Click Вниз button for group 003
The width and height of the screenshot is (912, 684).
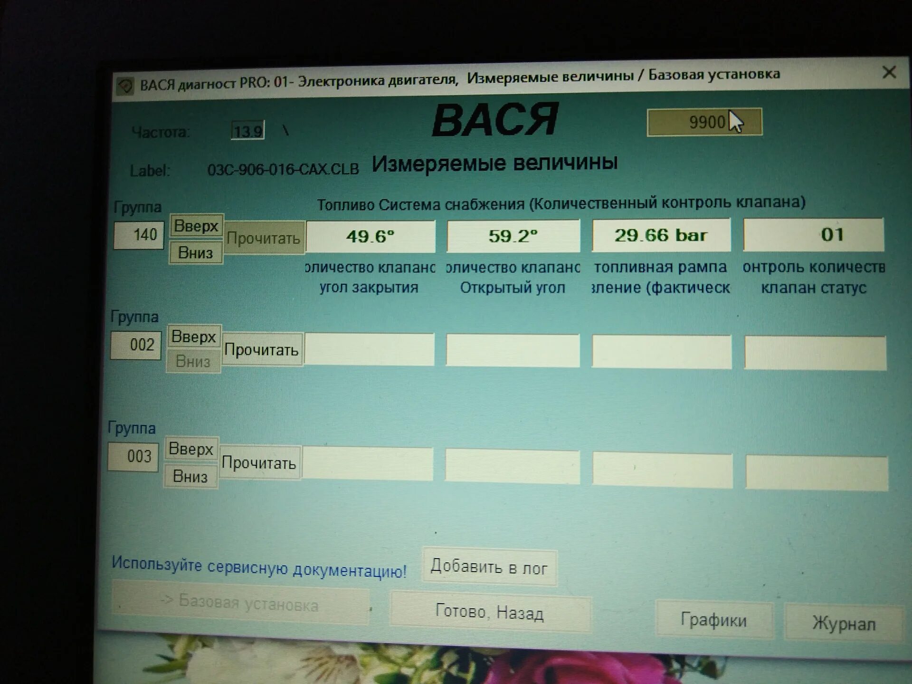(x=190, y=476)
